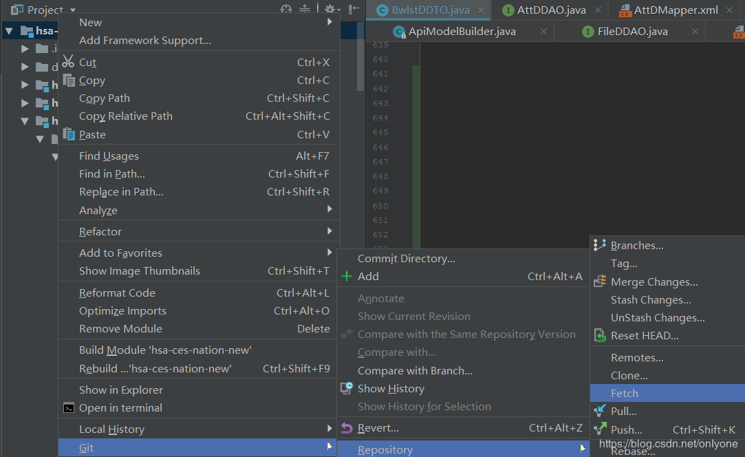Choose Pull... in the Git menu
745x457 pixels.
click(x=623, y=412)
